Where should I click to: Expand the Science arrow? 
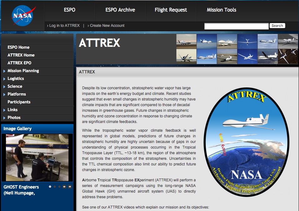(x=4, y=86)
